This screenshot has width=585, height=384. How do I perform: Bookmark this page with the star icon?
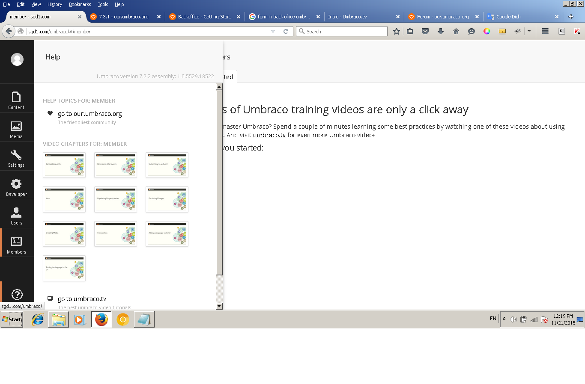click(x=397, y=31)
